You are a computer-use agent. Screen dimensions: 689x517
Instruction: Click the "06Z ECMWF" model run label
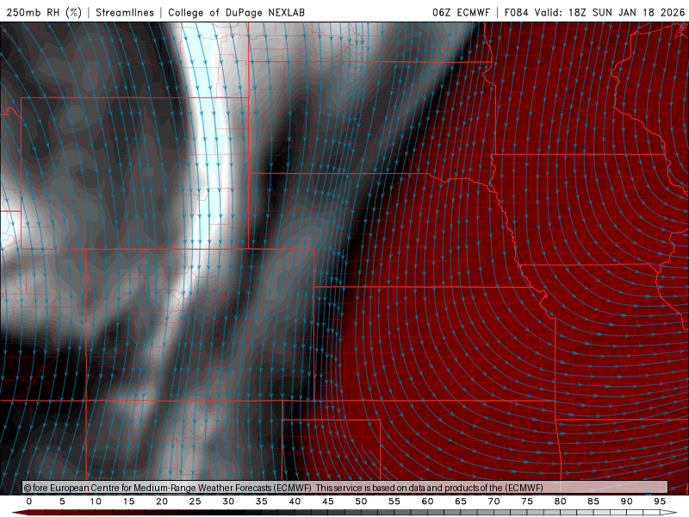(x=461, y=12)
